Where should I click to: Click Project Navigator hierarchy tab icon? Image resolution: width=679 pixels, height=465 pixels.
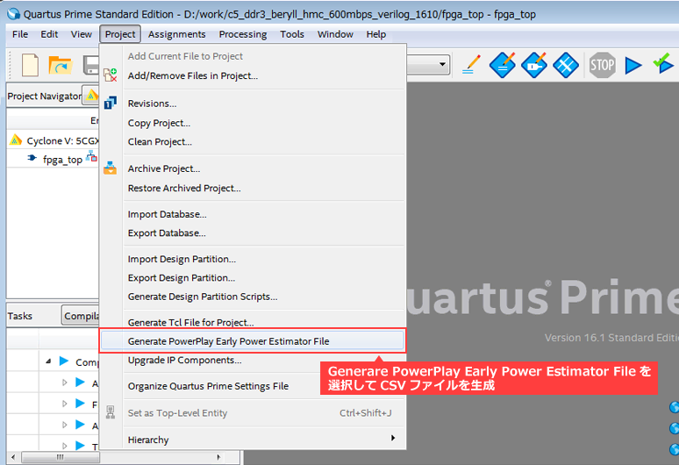point(91,96)
